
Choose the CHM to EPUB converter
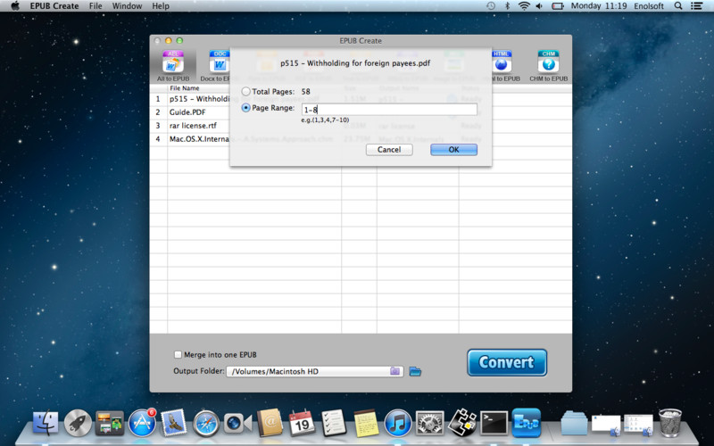[548, 63]
